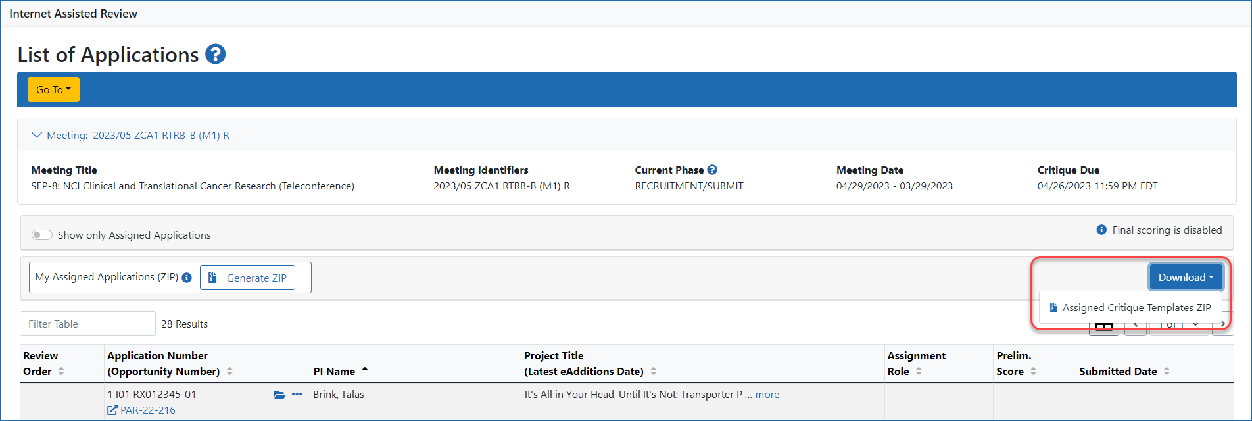Viewport: 1252px width, 421px height.
Task: Sort by Submitted Date column arrows
Action: (1167, 372)
